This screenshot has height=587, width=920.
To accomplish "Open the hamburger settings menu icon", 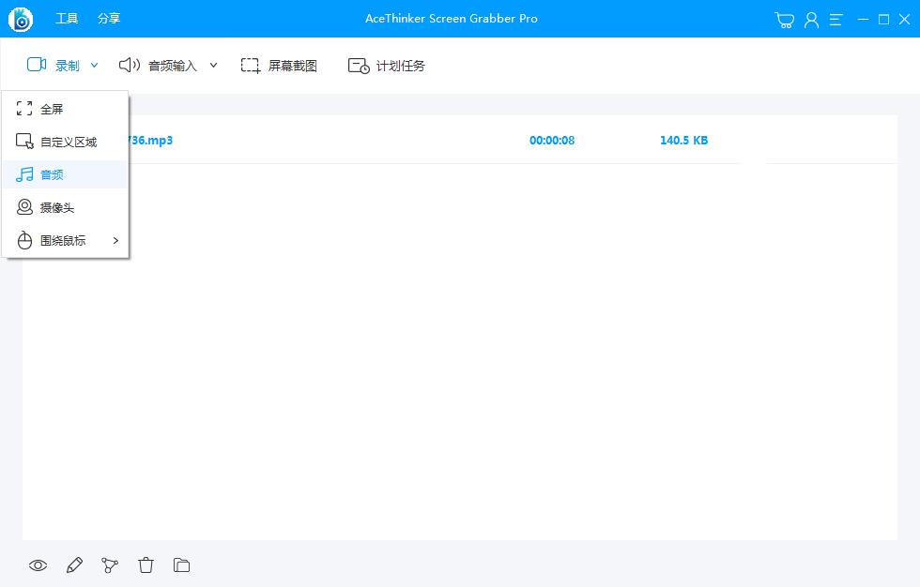I will pyautogui.click(x=836, y=20).
